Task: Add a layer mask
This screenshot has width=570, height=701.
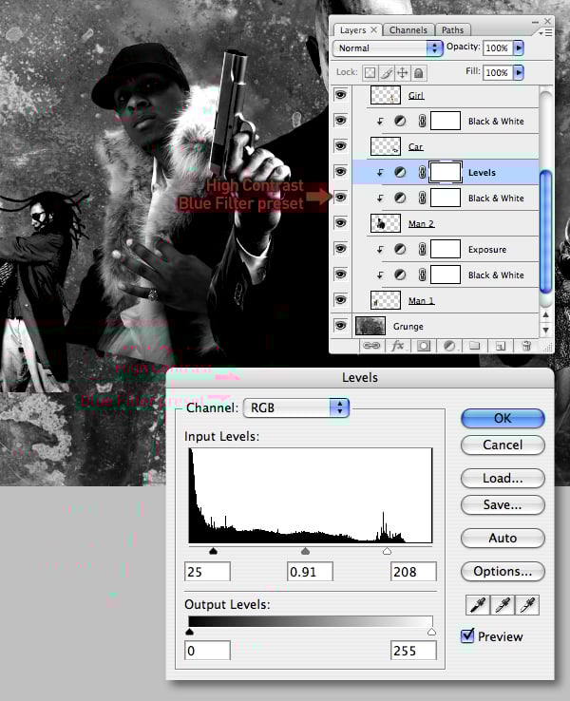Action: pos(424,346)
